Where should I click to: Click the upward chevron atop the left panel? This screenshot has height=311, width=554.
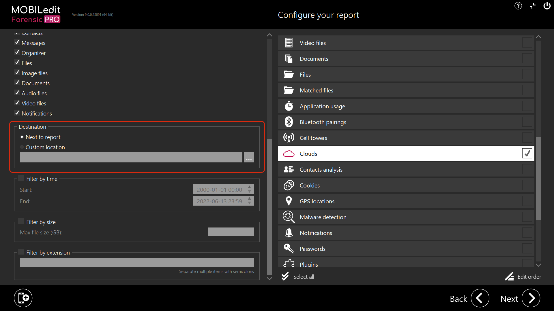(x=269, y=35)
